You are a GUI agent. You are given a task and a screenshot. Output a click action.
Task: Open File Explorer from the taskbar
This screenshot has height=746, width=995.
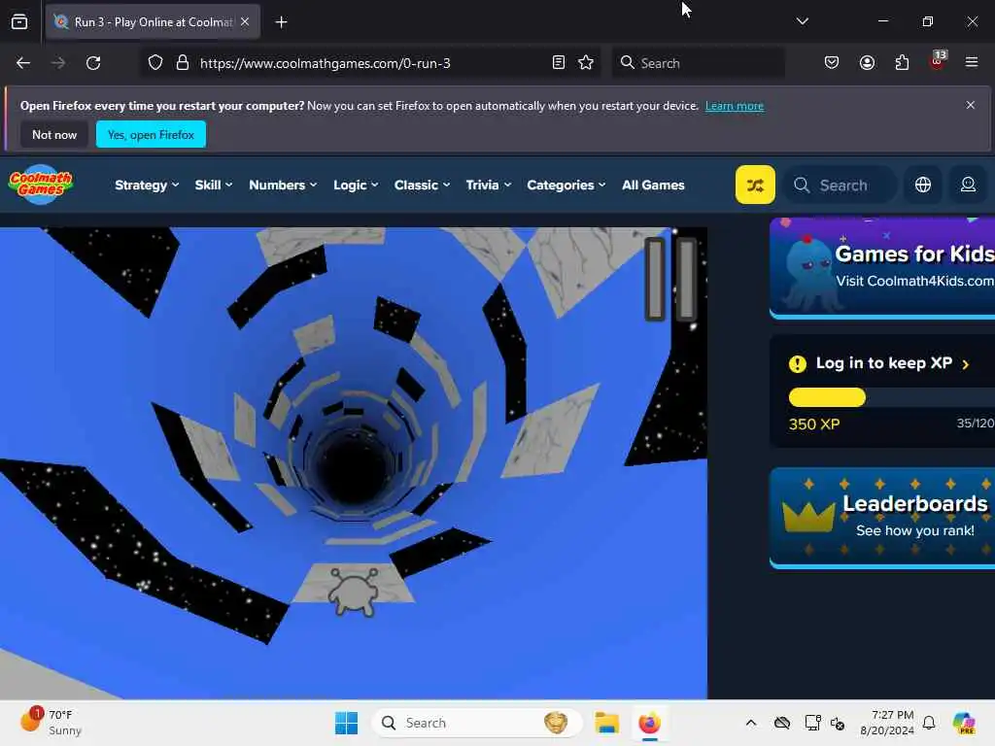[606, 723]
